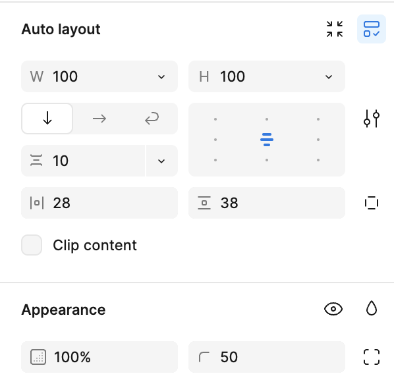Screen dimensions: 394x382
Task: Click corner radius field showing 50
Action: coord(267,357)
